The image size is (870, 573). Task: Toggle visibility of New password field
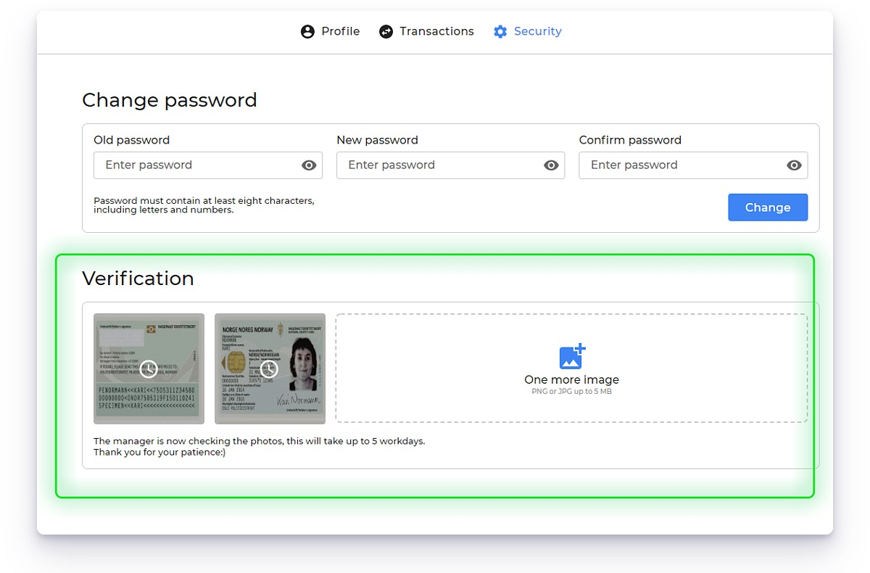pyautogui.click(x=552, y=165)
